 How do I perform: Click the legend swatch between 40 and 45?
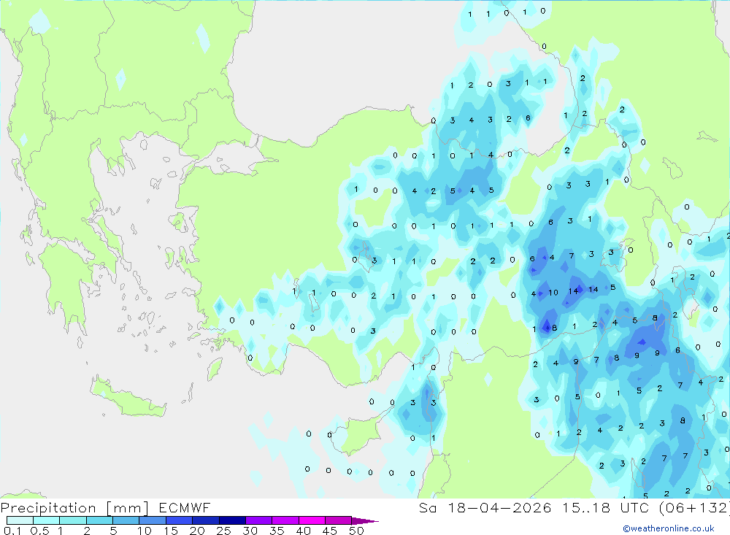[312, 520]
